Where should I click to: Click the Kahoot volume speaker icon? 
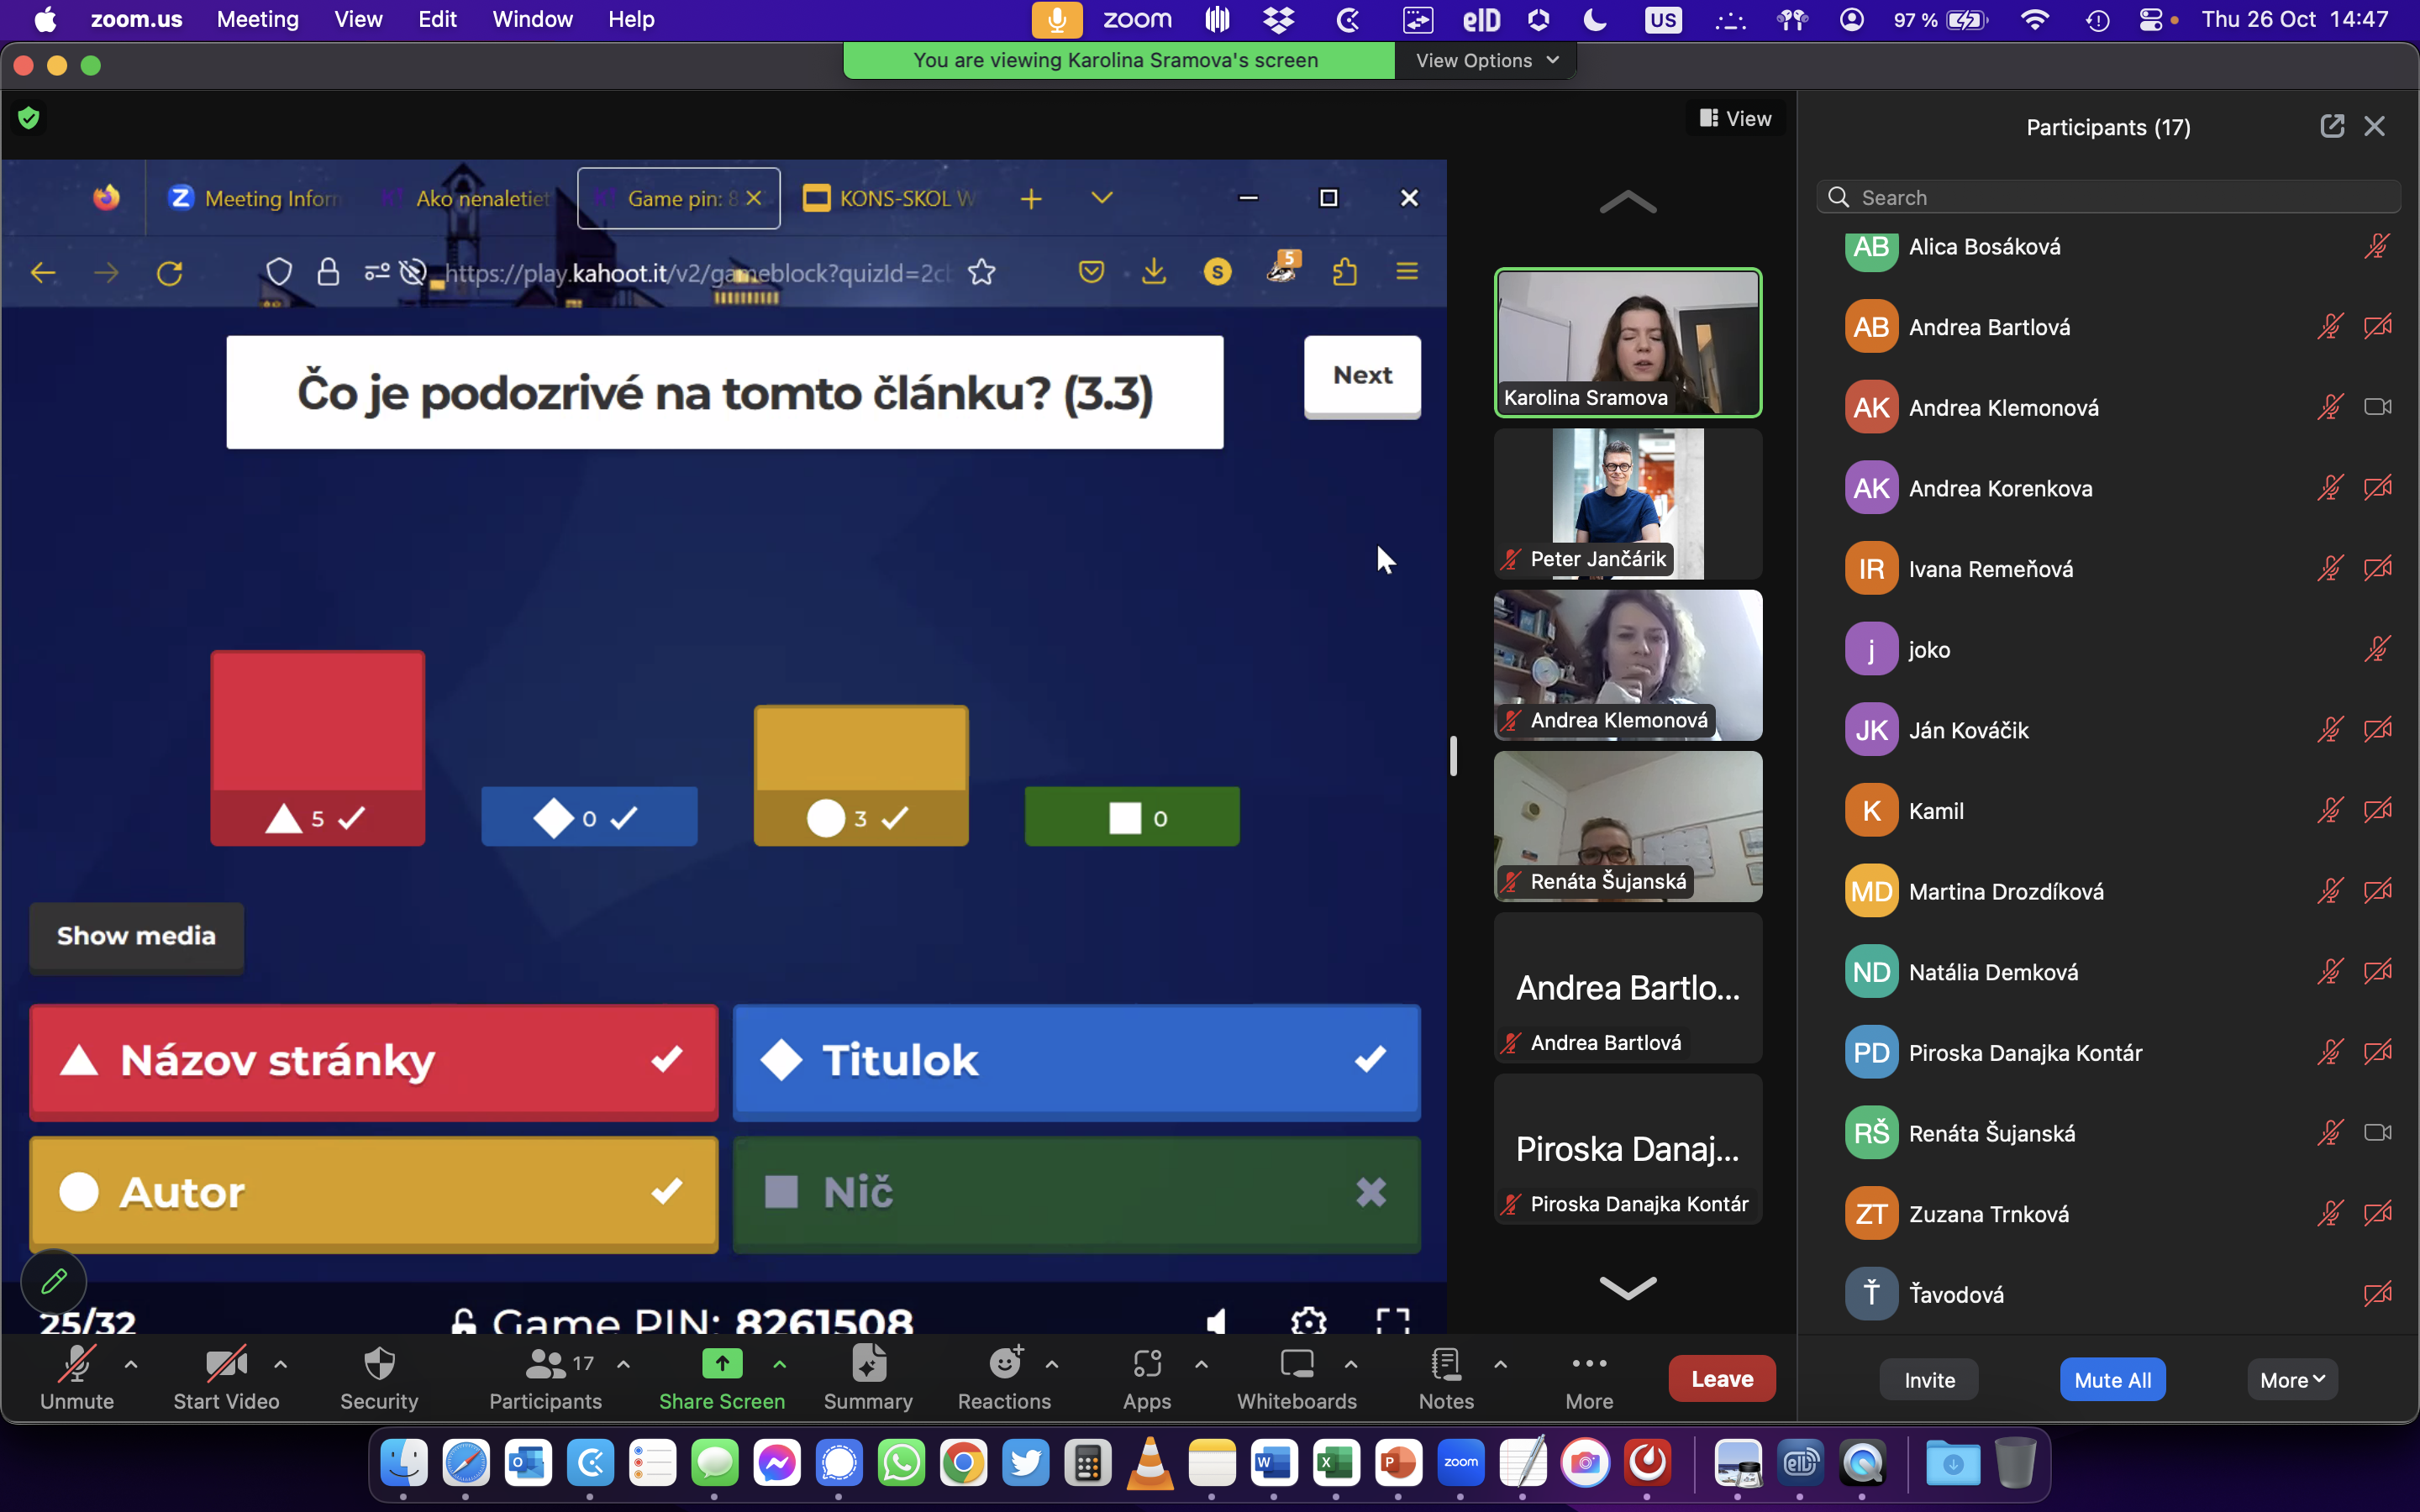(x=1216, y=1321)
